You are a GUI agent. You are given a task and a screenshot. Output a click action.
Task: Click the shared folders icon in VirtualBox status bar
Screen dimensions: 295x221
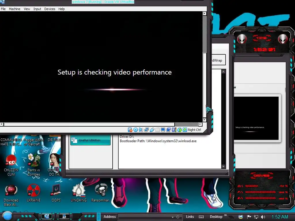pyautogui.click(x=158, y=130)
